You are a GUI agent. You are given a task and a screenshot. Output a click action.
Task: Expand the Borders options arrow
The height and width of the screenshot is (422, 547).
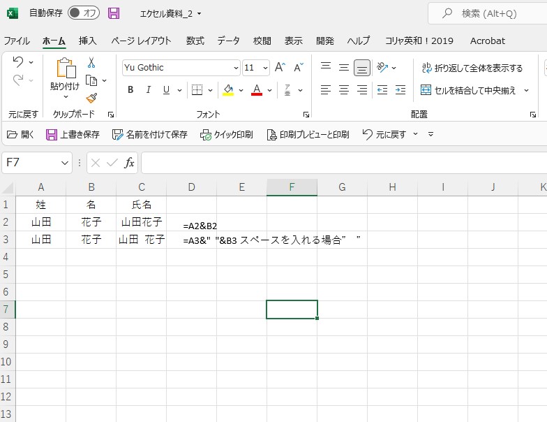coord(210,90)
